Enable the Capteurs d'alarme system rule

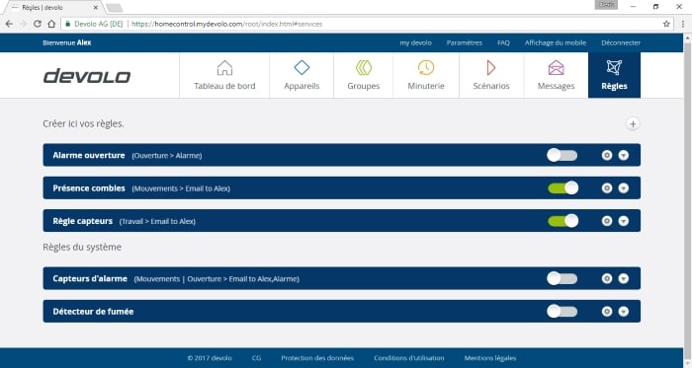[562, 278]
